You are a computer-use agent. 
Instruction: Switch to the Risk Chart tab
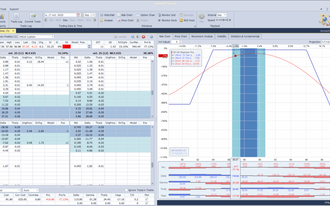[165, 36]
